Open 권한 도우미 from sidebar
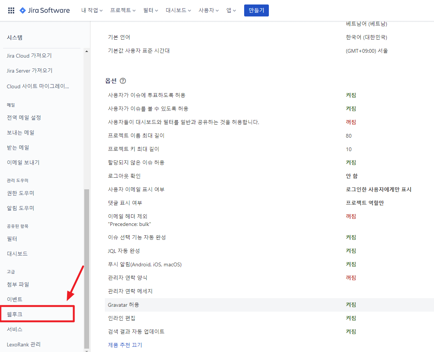Image resolution: width=434 pixels, height=352 pixels. tap(21, 193)
